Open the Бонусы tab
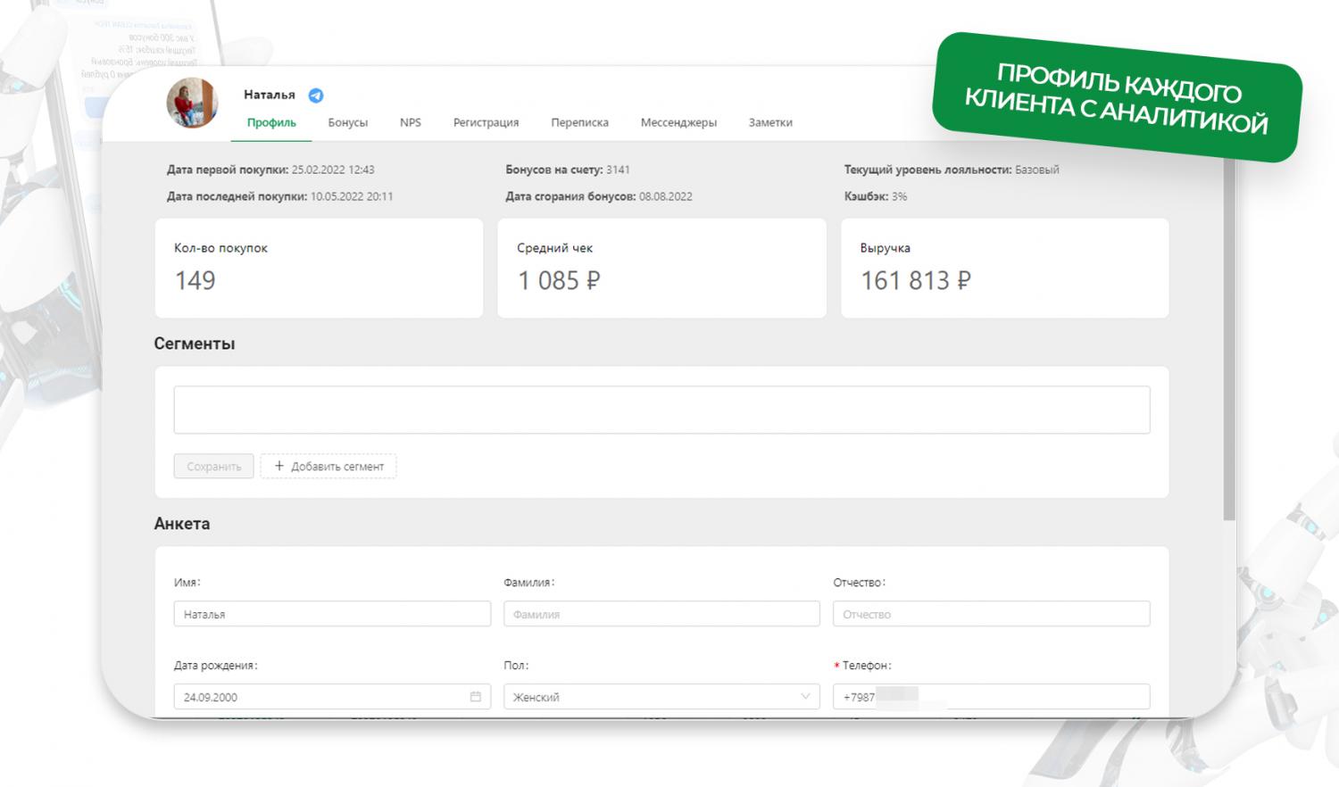The height and width of the screenshot is (787, 1339). [347, 122]
